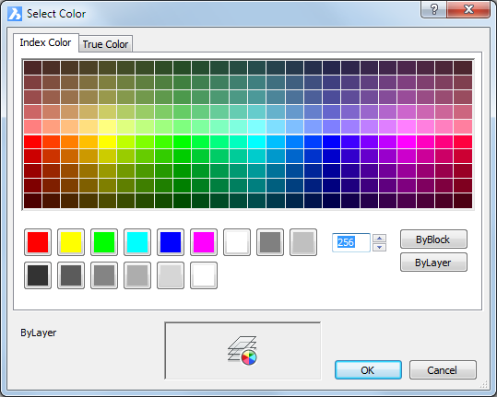Image resolution: width=497 pixels, height=397 pixels.
Task: Confirm selection with OK button
Action: point(368,369)
